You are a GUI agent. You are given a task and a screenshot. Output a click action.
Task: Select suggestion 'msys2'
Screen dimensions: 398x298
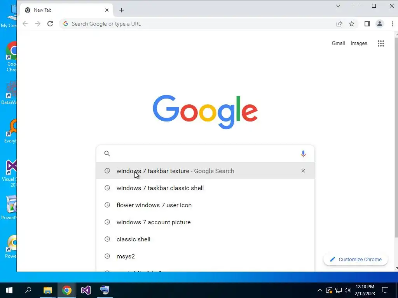(205, 256)
